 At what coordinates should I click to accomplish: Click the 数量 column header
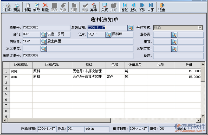(x=189, y=65)
